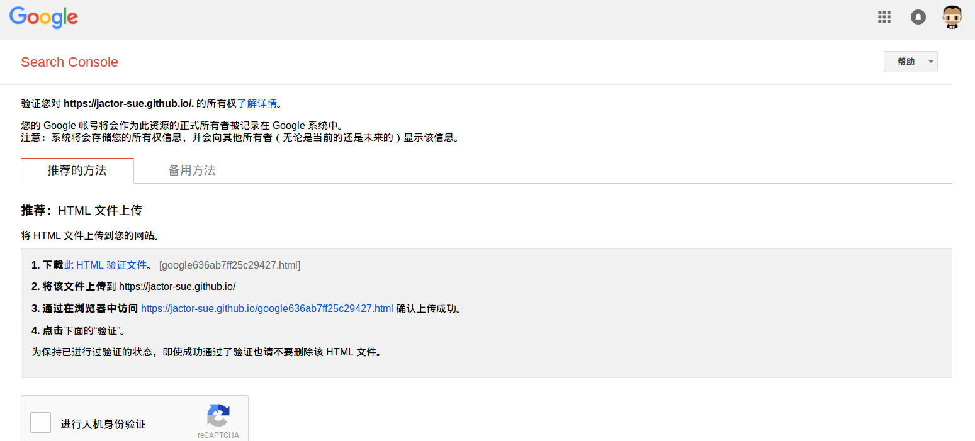
Task: Select the 推荐的方法 tab
Action: 77,170
